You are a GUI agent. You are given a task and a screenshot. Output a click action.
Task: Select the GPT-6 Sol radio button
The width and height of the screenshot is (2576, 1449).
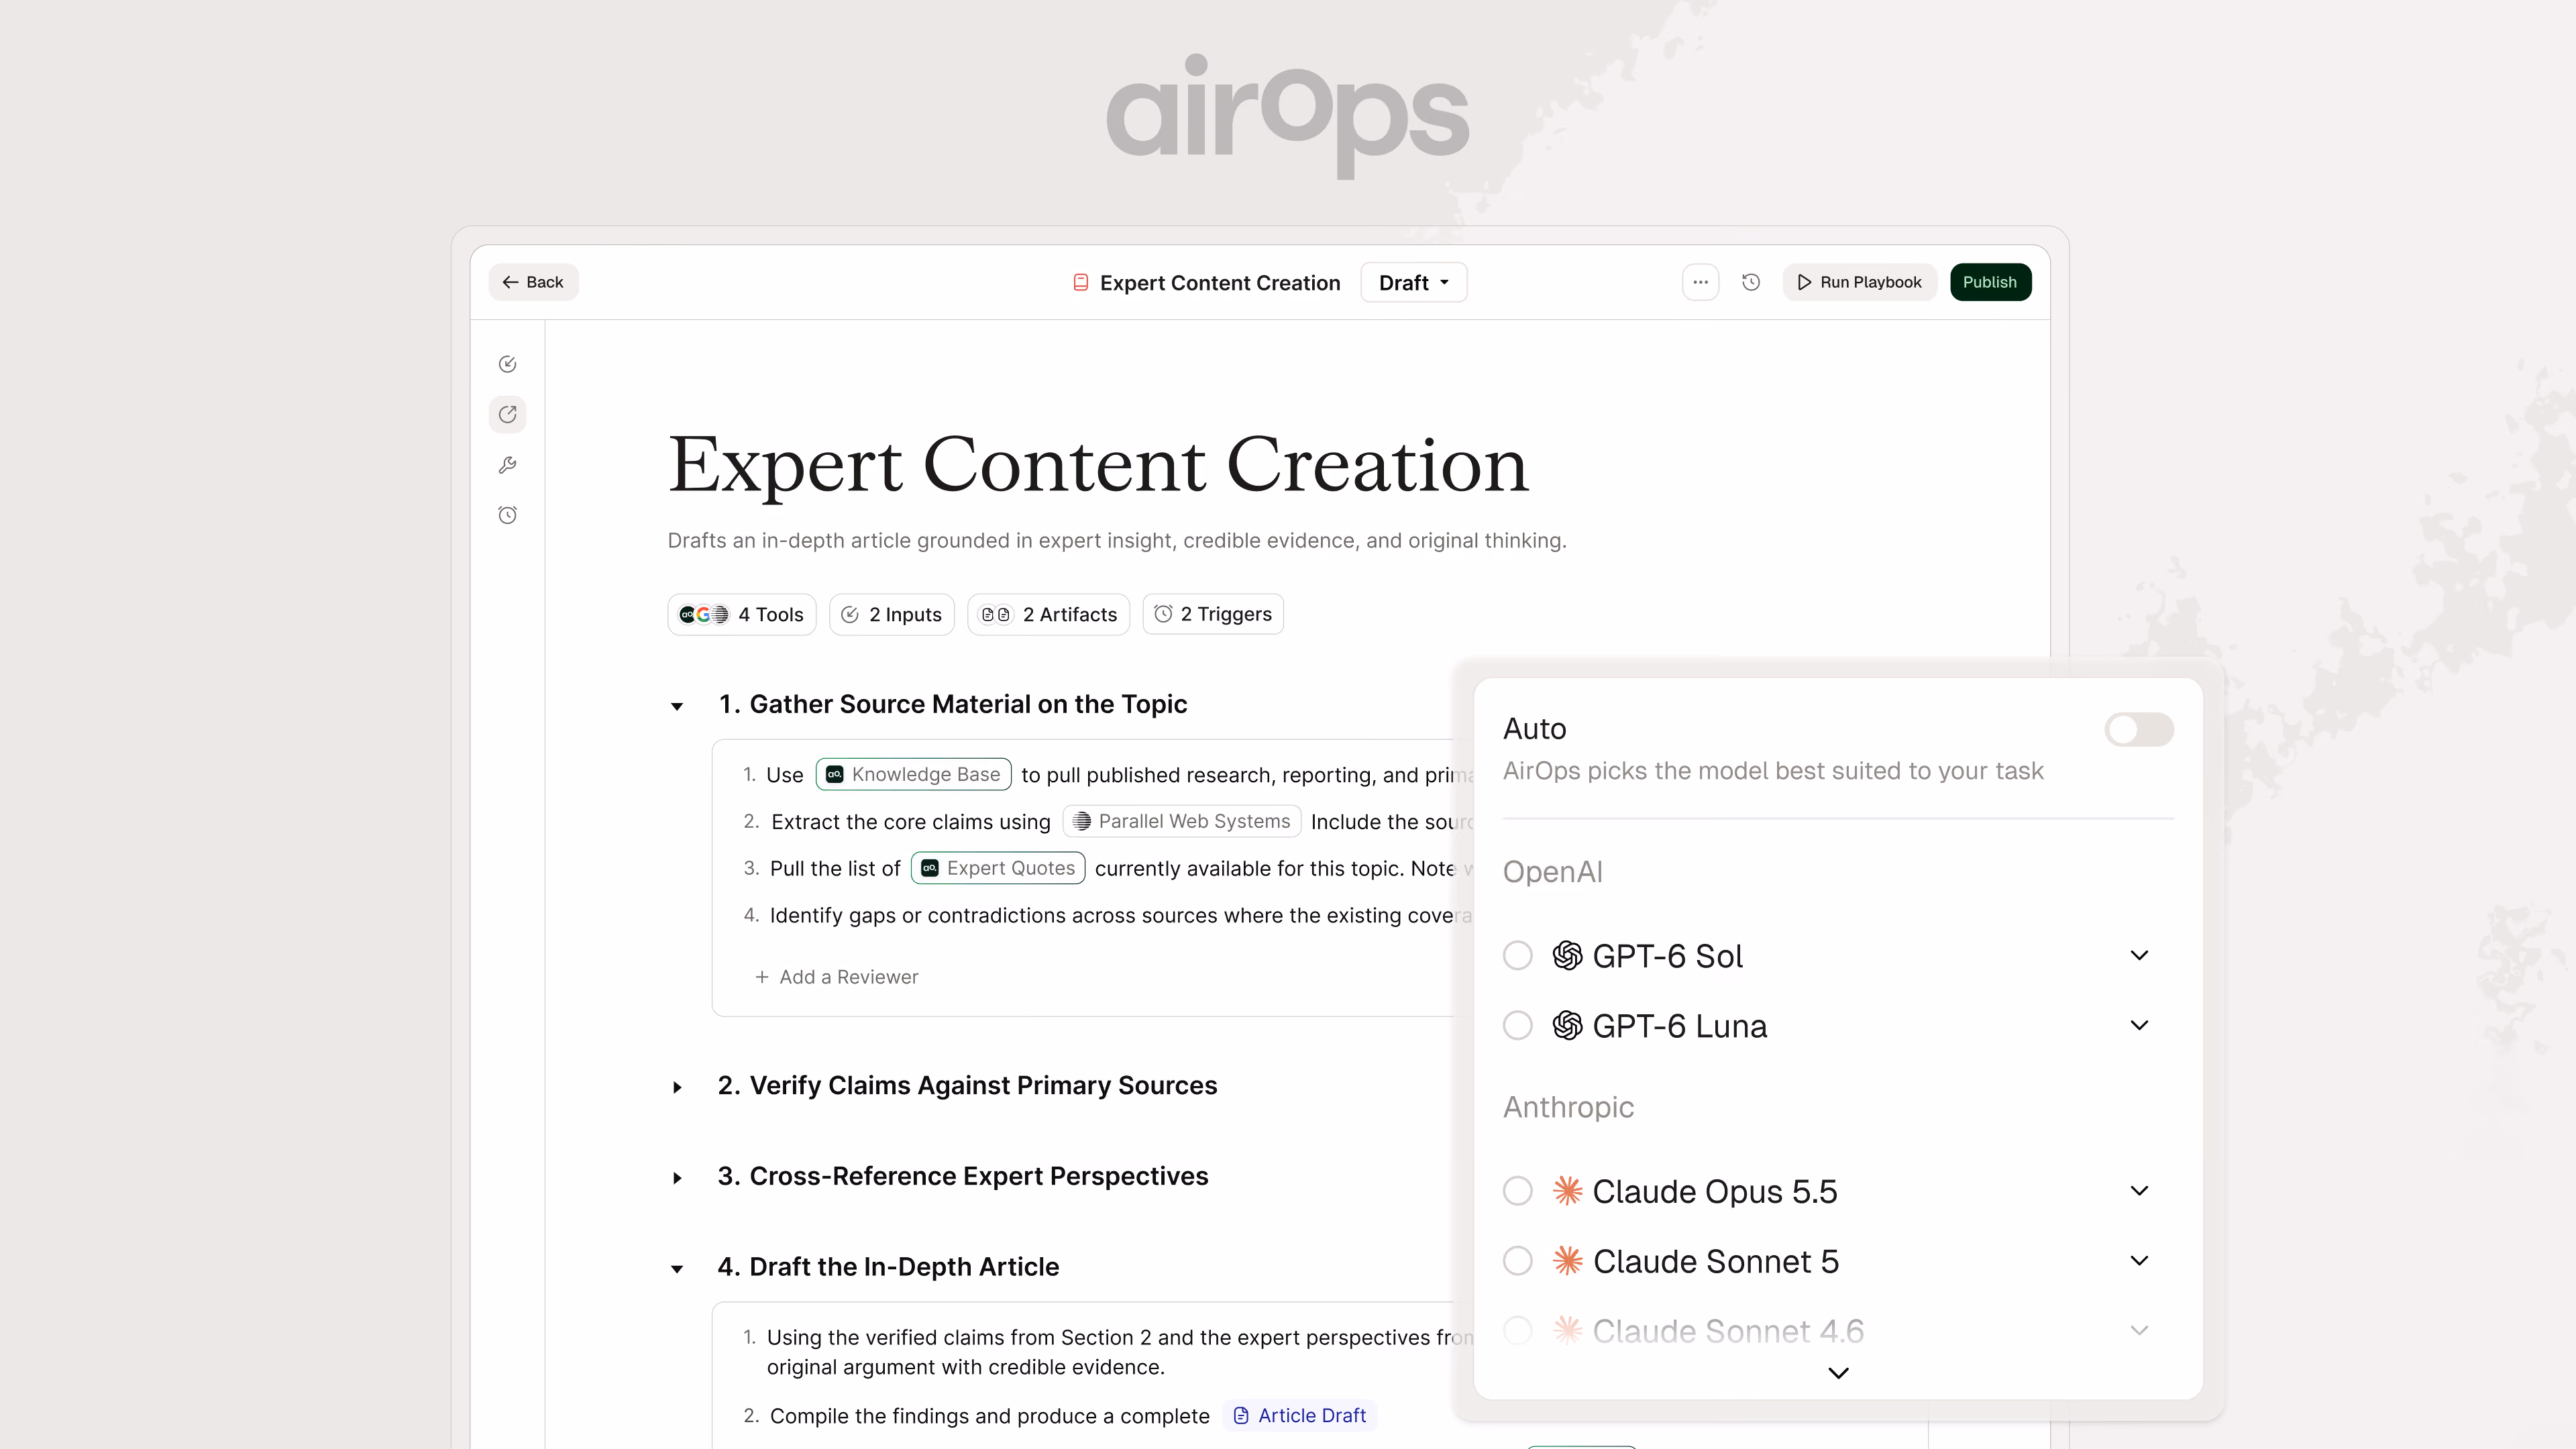1517,956
